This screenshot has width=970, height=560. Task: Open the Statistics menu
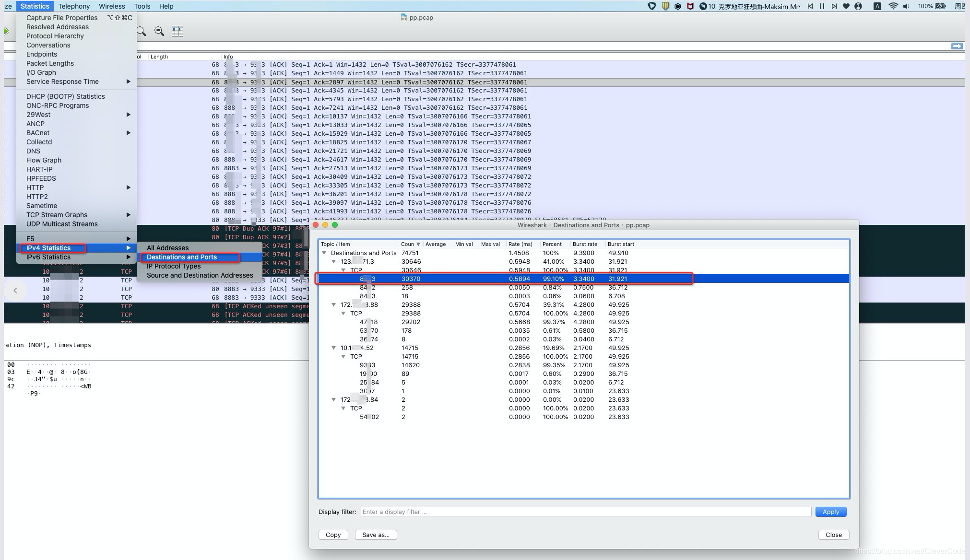tap(35, 6)
